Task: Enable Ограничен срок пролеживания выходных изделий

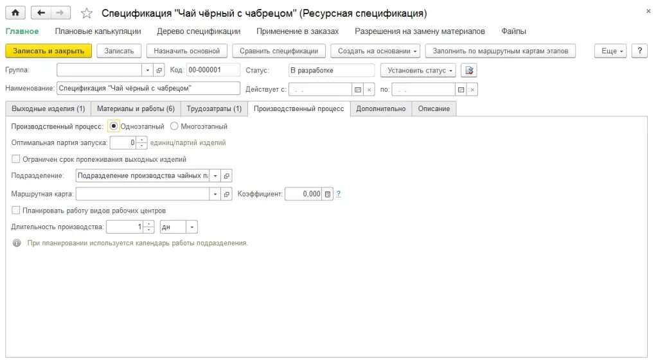Action: [x=16, y=159]
